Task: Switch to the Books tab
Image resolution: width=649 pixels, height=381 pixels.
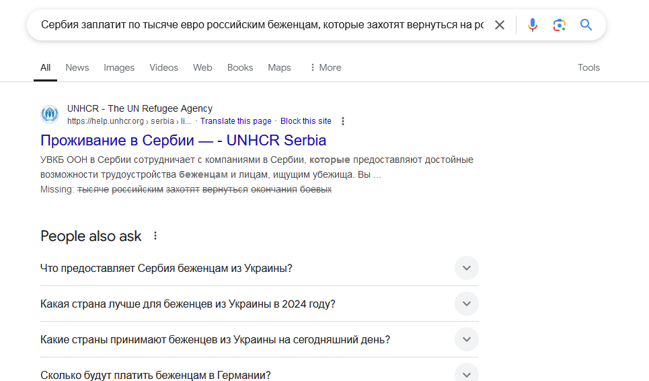Action: click(240, 67)
